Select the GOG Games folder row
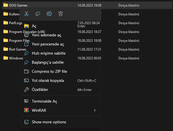Image resolution: width=173 pixels, height=131 pixels. (18, 5)
